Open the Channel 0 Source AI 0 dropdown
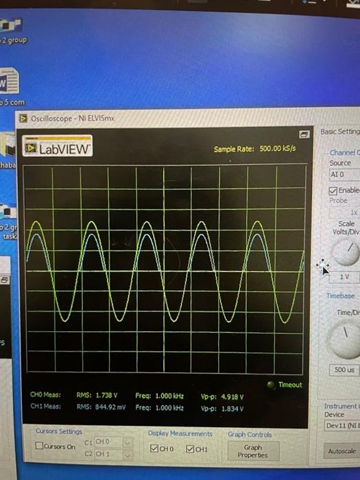Viewport: 360px width, 480px height. pyautogui.click(x=344, y=174)
